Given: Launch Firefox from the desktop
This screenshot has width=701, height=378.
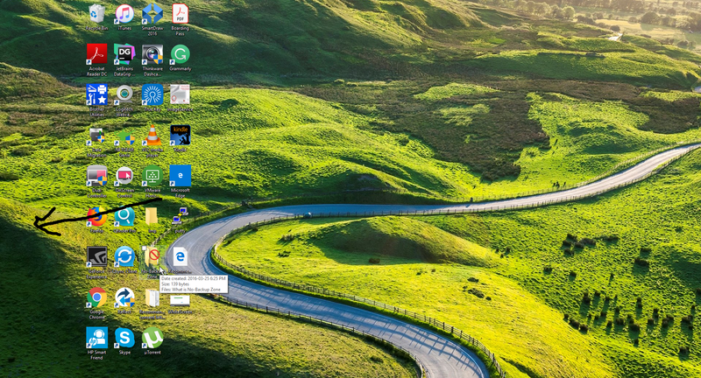Looking at the screenshot, I should 96,216.
